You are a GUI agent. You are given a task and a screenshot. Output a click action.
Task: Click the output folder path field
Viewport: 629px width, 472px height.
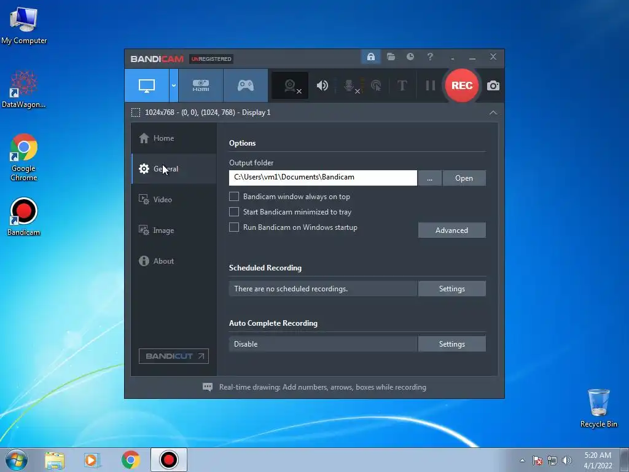pos(323,178)
